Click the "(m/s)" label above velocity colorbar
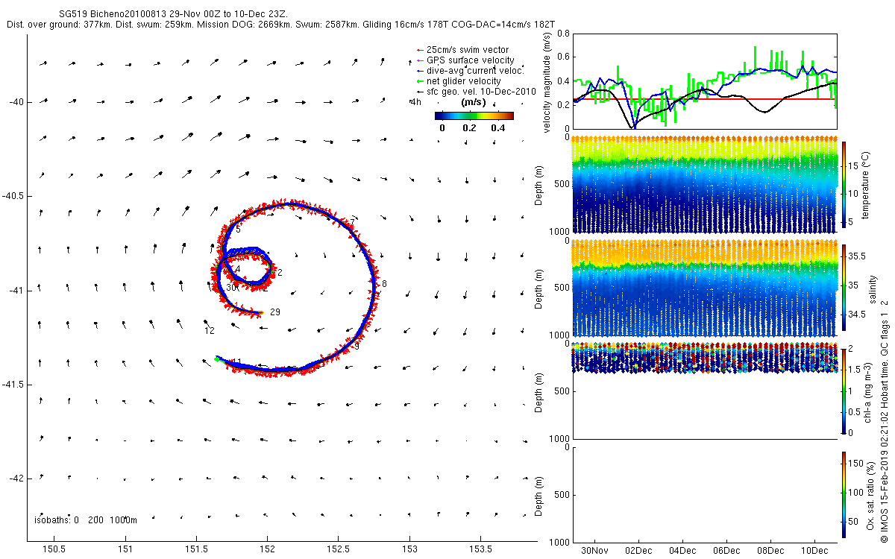The width and height of the screenshot is (895, 559). point(474,102)
